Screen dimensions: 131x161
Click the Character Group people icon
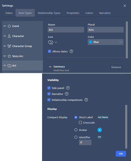pos(9,46)
